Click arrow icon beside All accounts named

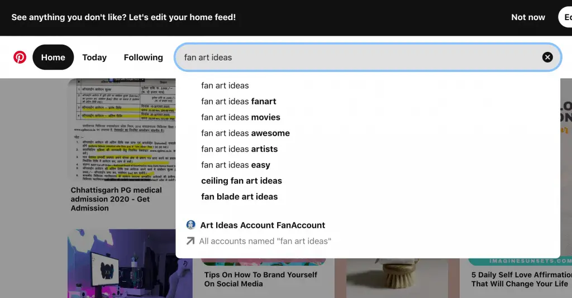click(190, 241)
